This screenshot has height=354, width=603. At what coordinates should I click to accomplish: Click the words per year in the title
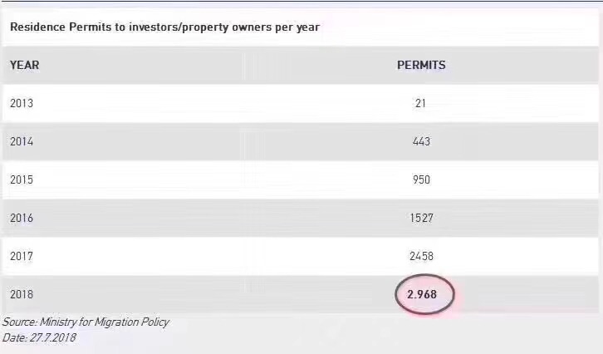tap(297, 27)
